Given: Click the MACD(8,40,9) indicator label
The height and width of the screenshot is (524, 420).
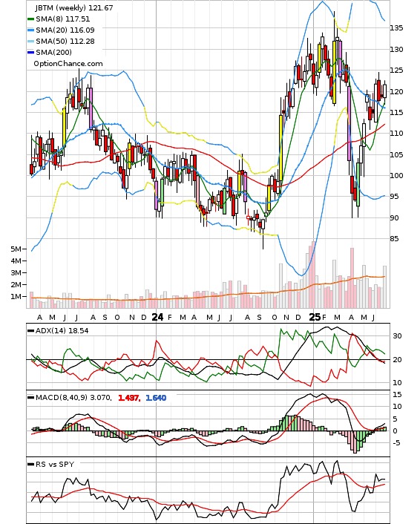Looking at the screenshot, I should pos(73,398).
